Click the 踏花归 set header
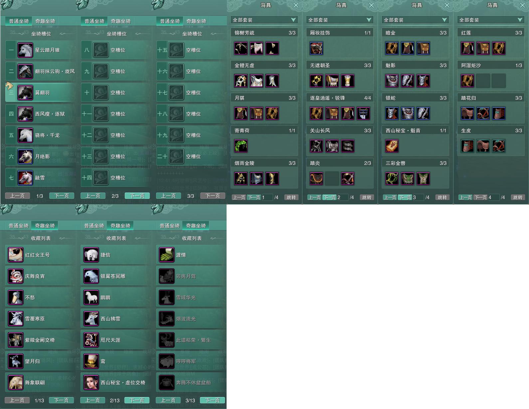 coord(491,98)
